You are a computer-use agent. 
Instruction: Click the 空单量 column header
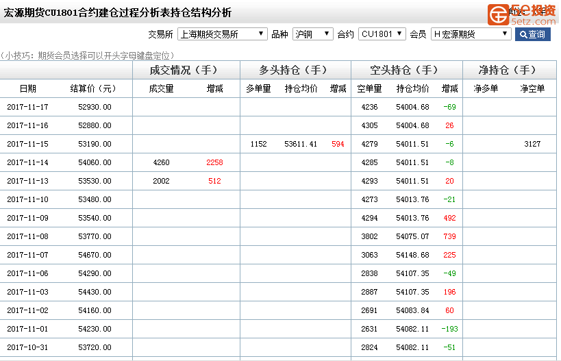pos(369,88)
